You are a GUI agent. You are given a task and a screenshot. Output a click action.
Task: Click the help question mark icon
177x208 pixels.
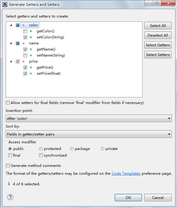(x=10, y=197)
